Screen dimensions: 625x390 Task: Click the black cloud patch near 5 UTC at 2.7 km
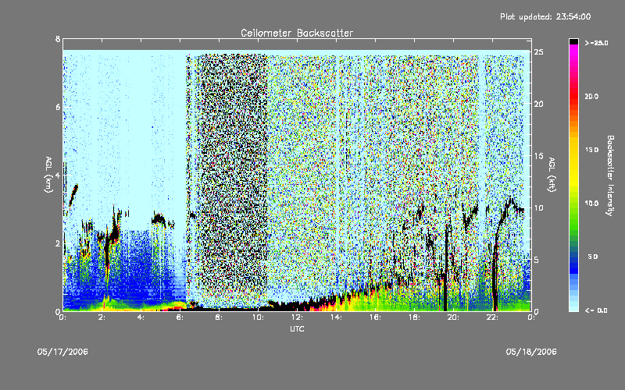159,218
